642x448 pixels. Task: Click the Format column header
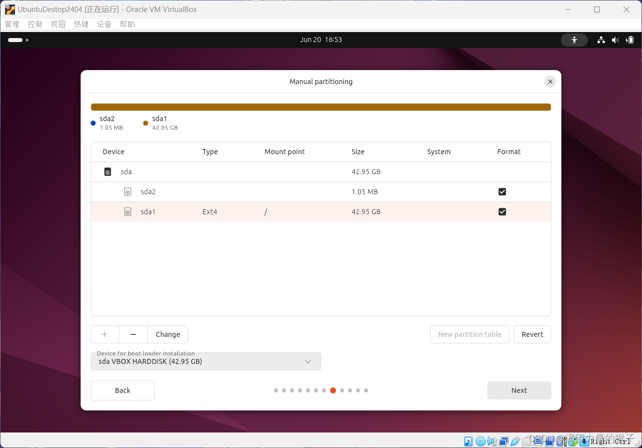click(509, 152)
